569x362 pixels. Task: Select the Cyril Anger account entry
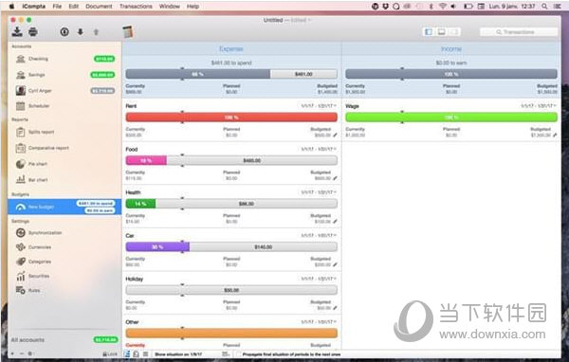pyautogui.click(x=64, y=91)
